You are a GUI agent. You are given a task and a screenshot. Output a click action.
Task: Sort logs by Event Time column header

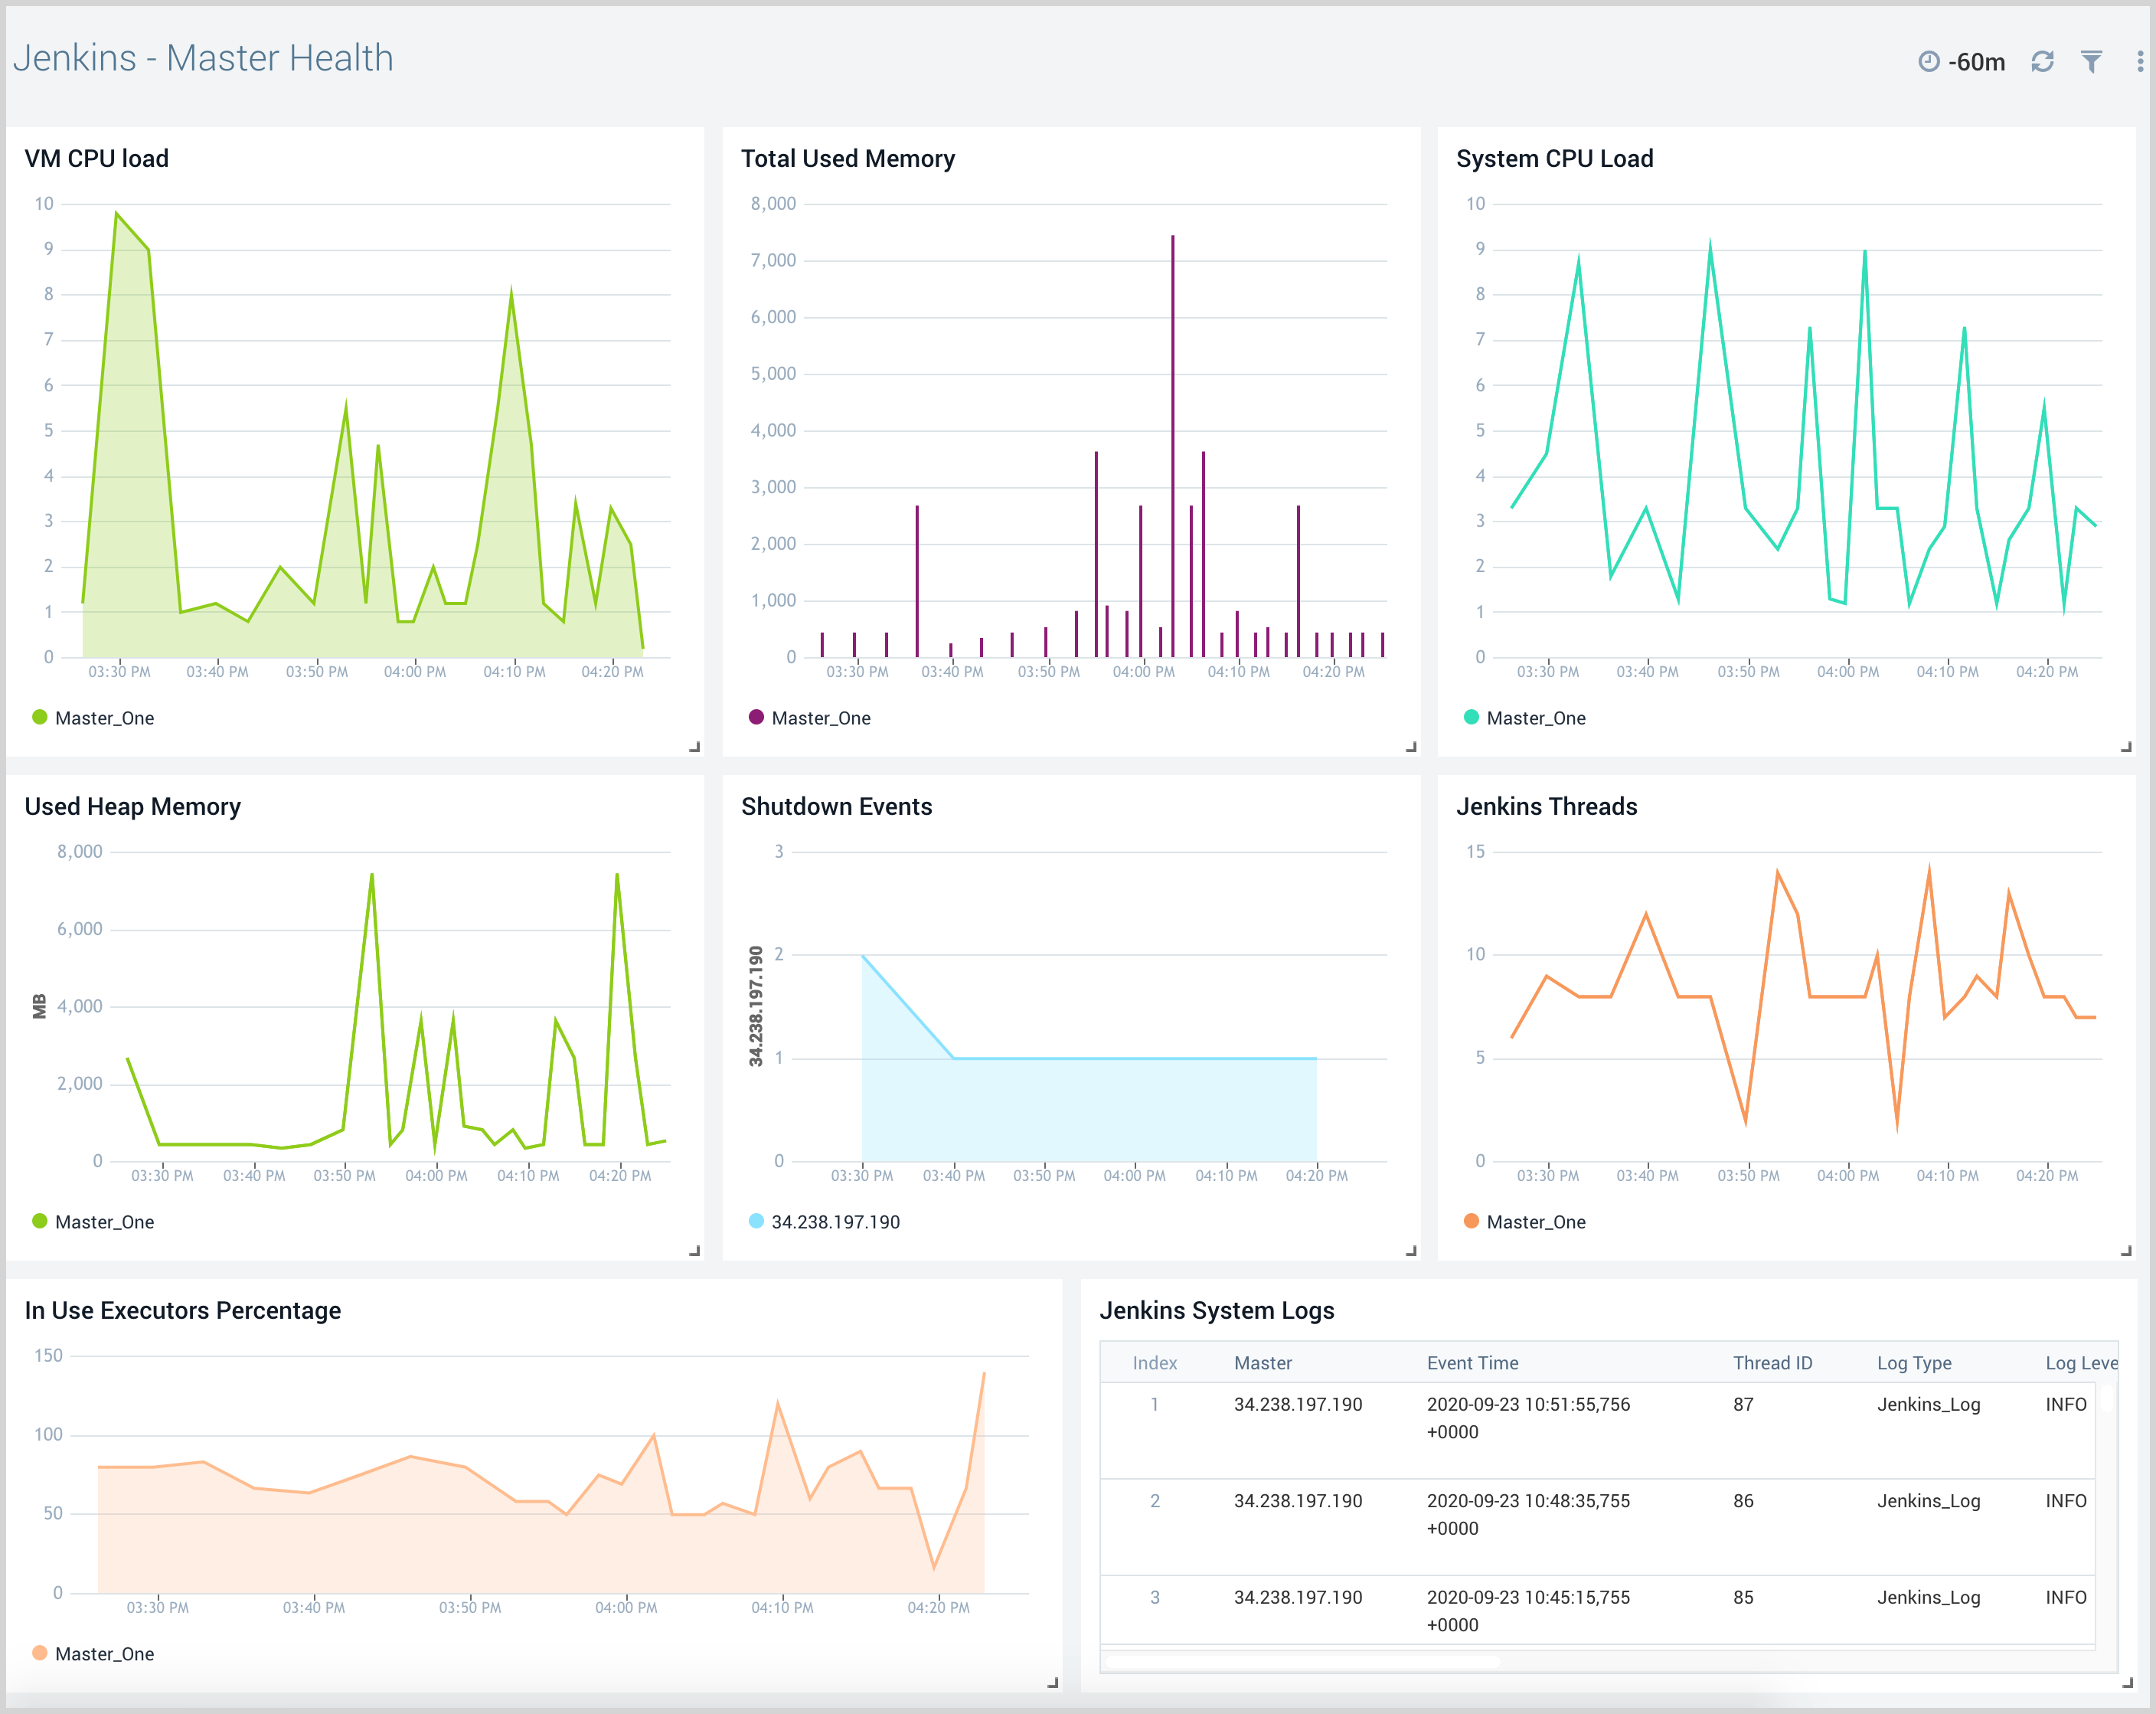tap(1472, 1362)
